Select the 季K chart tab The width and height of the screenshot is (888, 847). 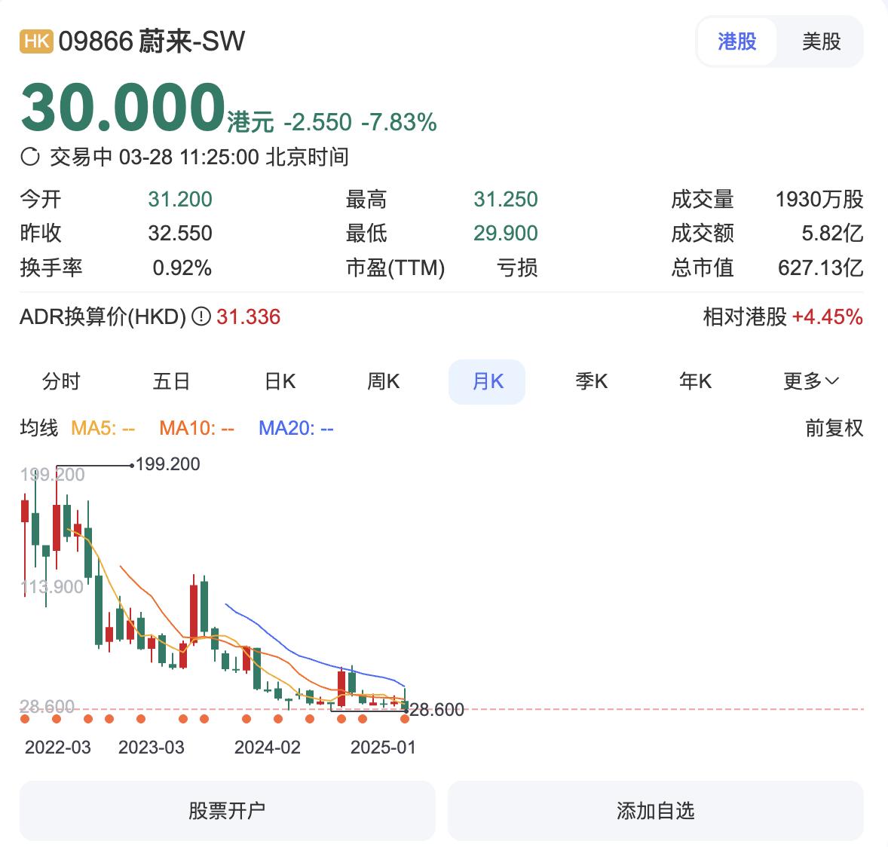pos(591,381)
